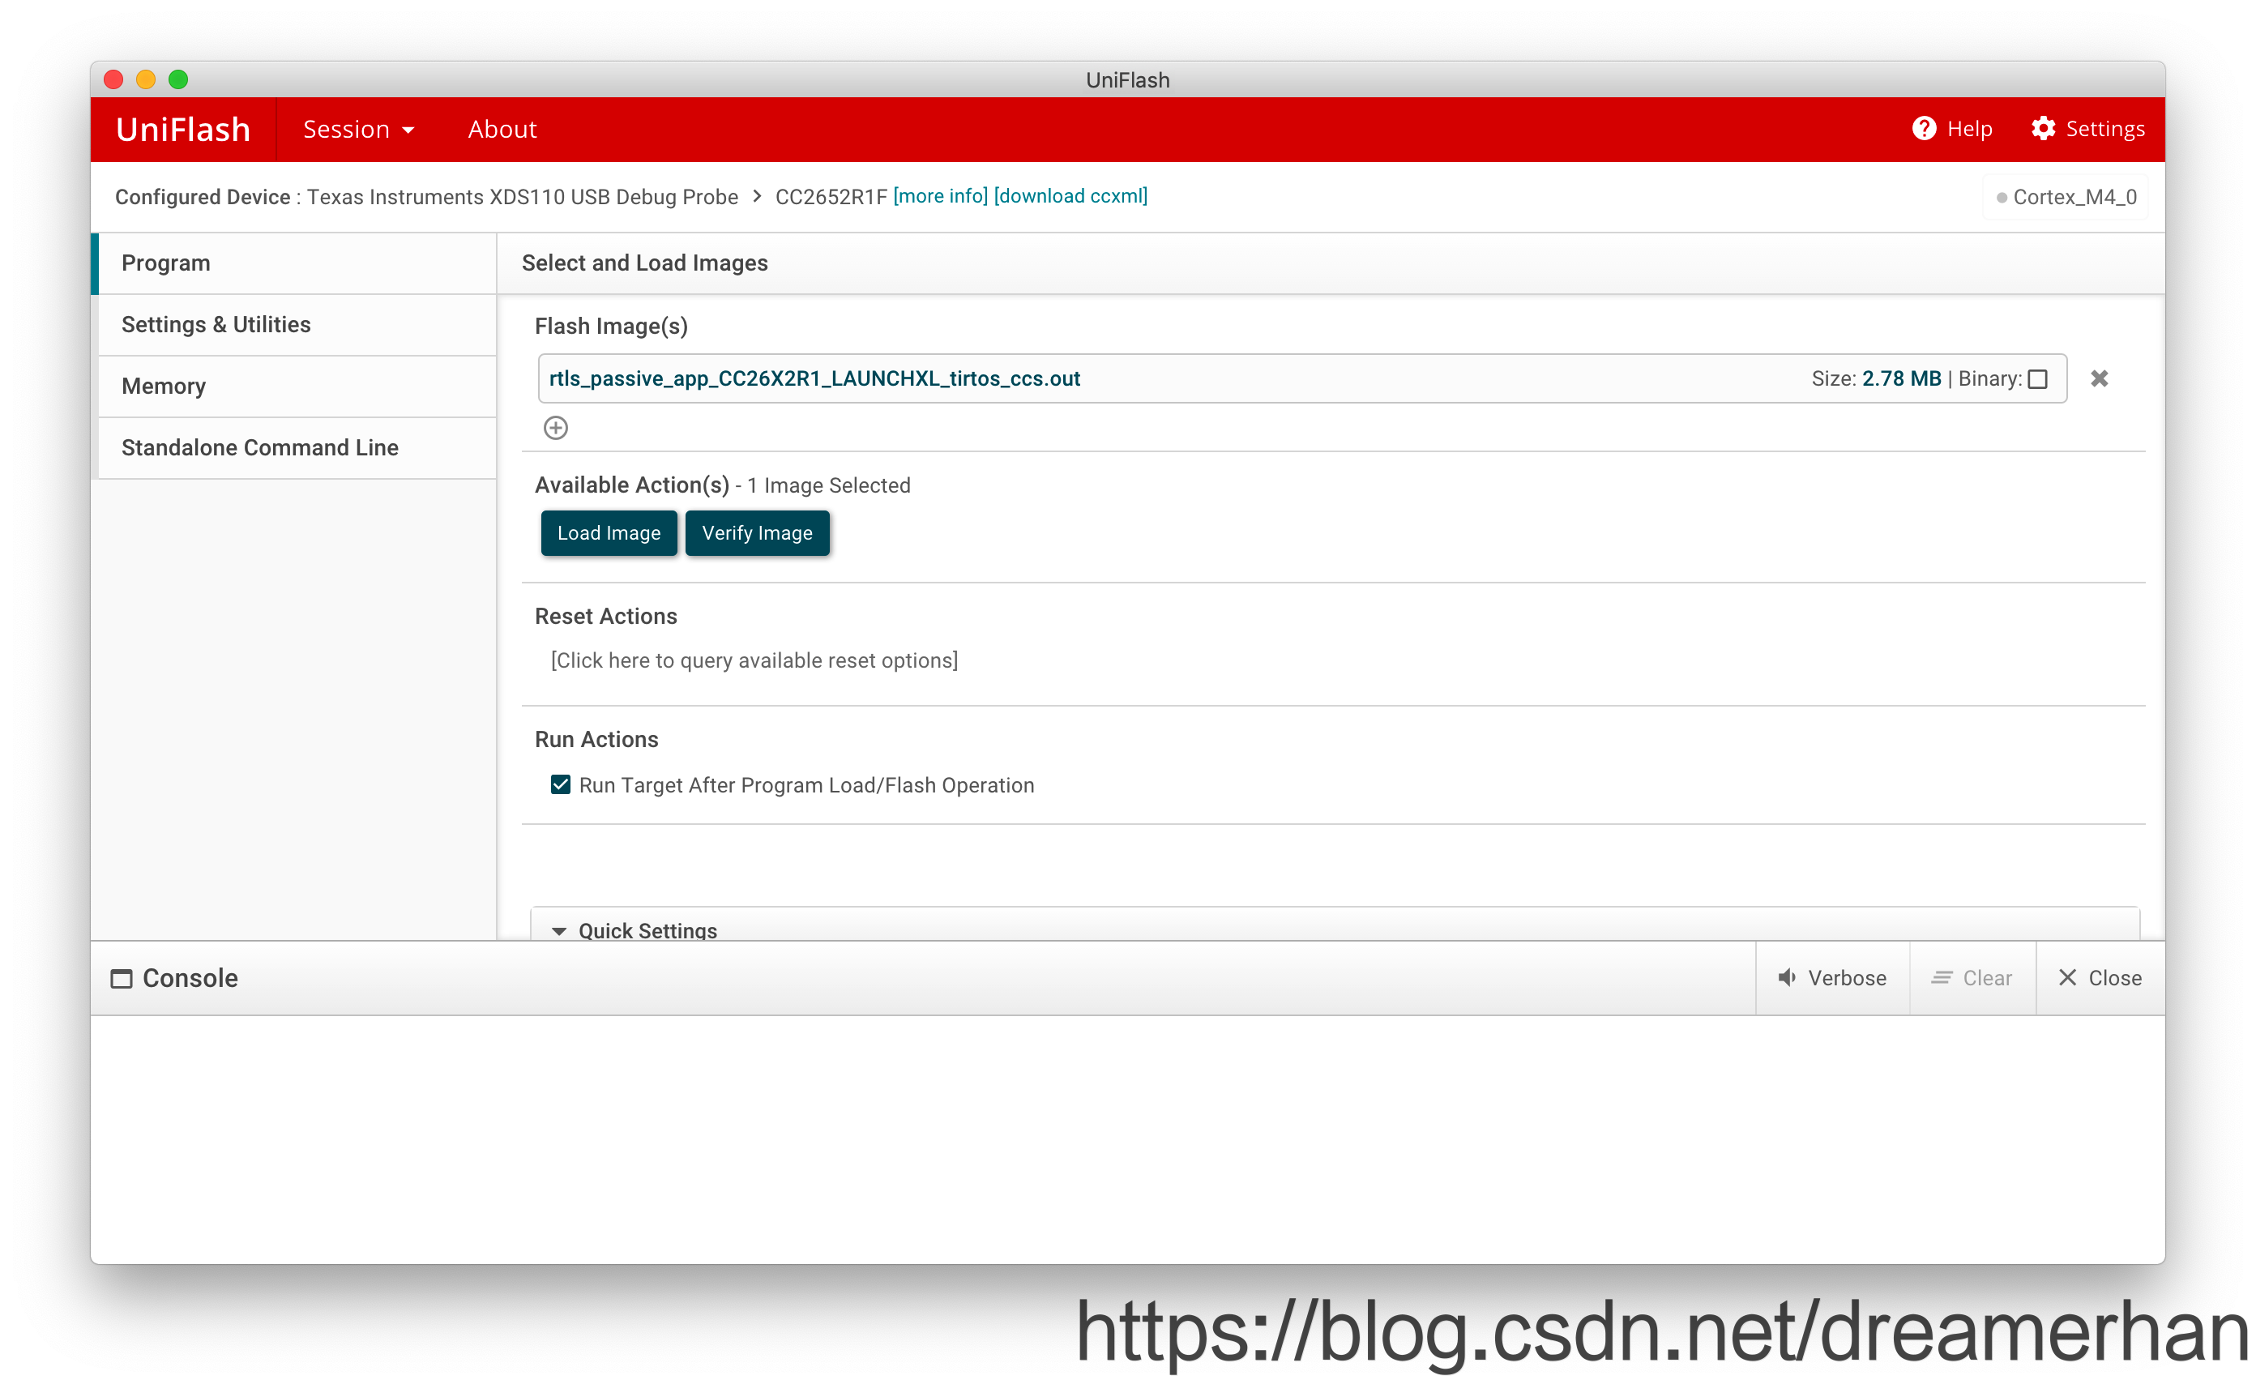Click the Console window icon
Image resolution: width=2256 pixels, height=1384 pixels.
121,979
